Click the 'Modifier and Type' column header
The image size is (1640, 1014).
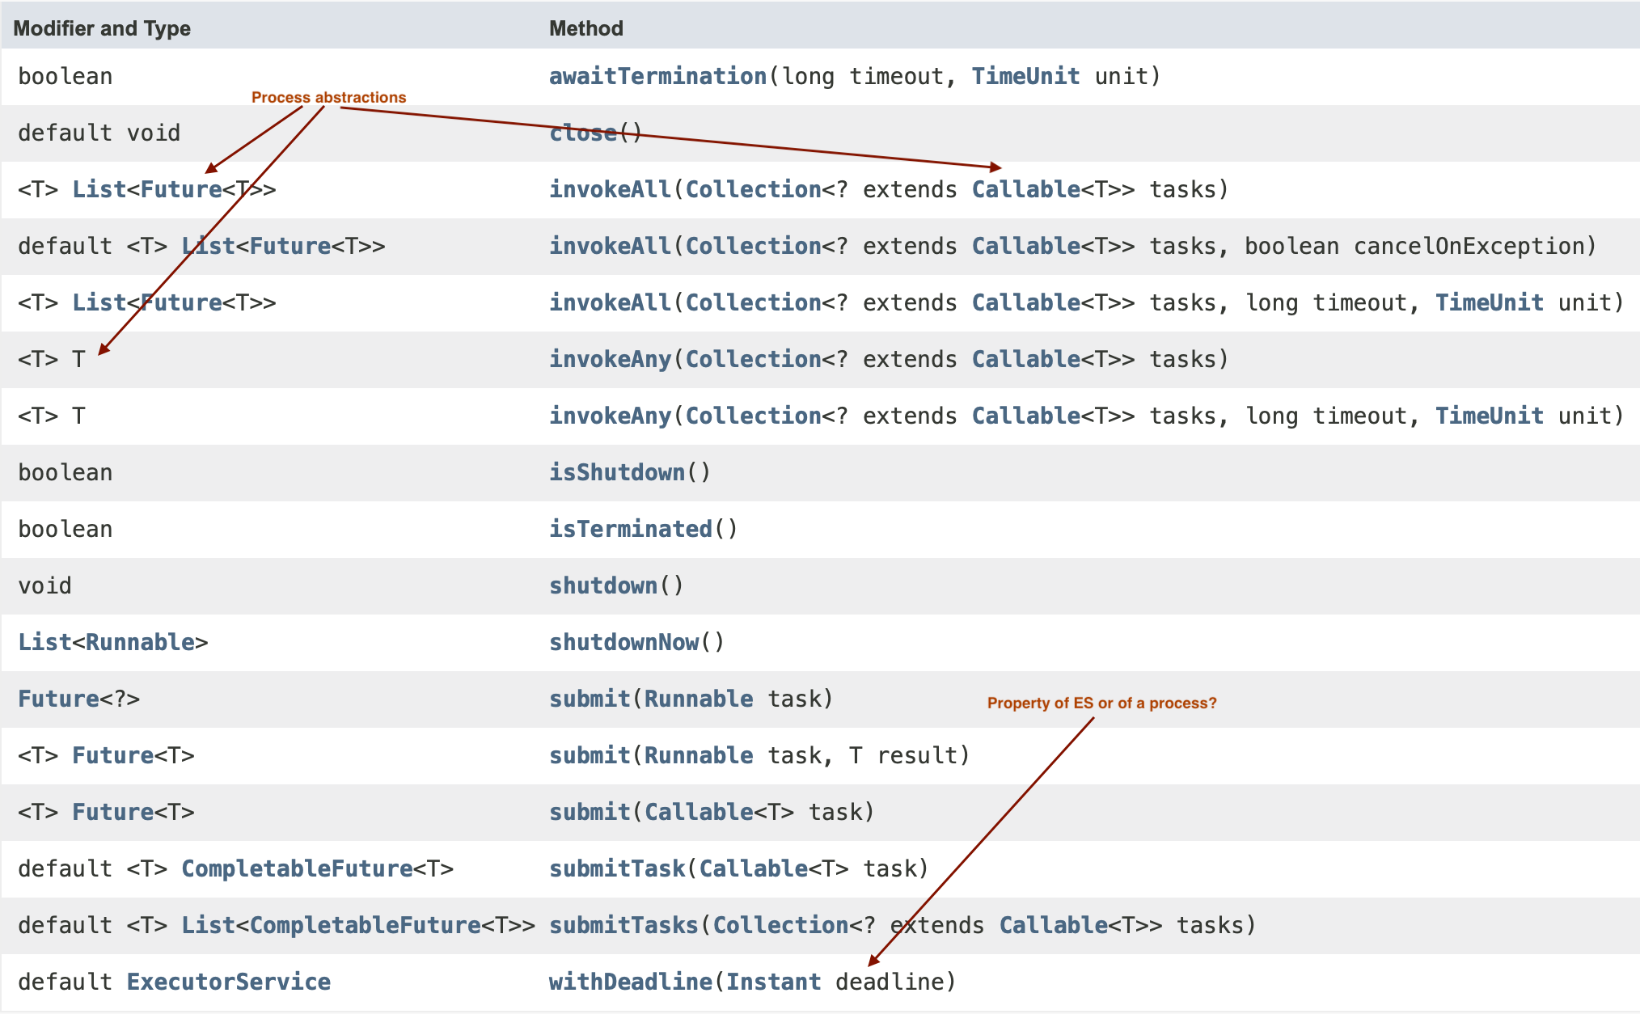tap(102, 28)
